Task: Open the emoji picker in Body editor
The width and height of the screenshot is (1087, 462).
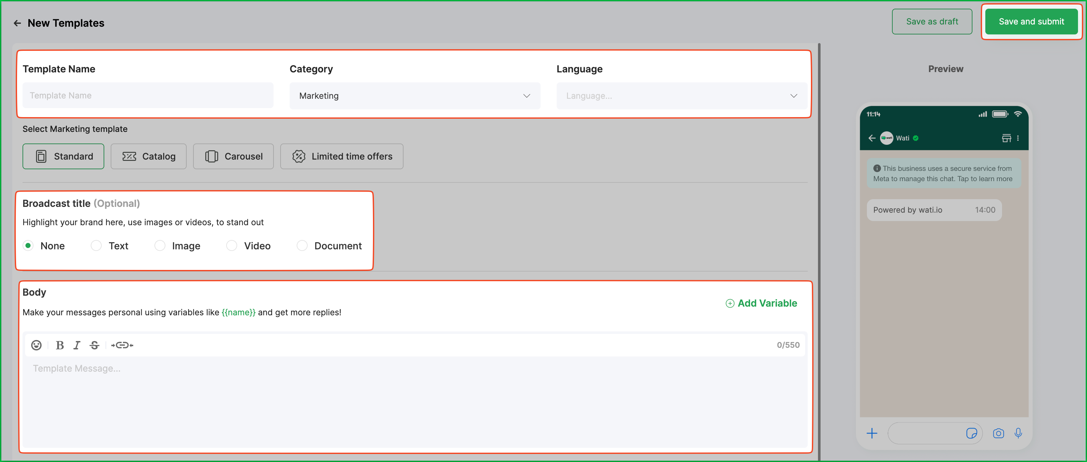Action: click(x=36, y=345)
